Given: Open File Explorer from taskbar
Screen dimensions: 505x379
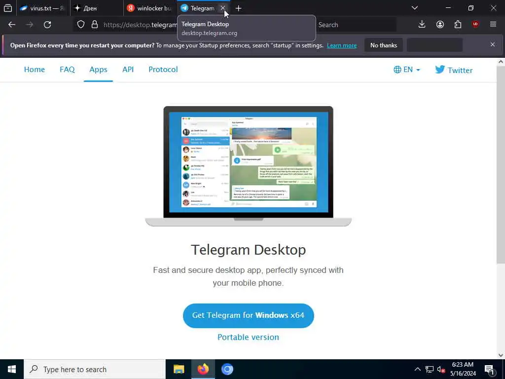Looking at the screenshot, I should (179, 369).
